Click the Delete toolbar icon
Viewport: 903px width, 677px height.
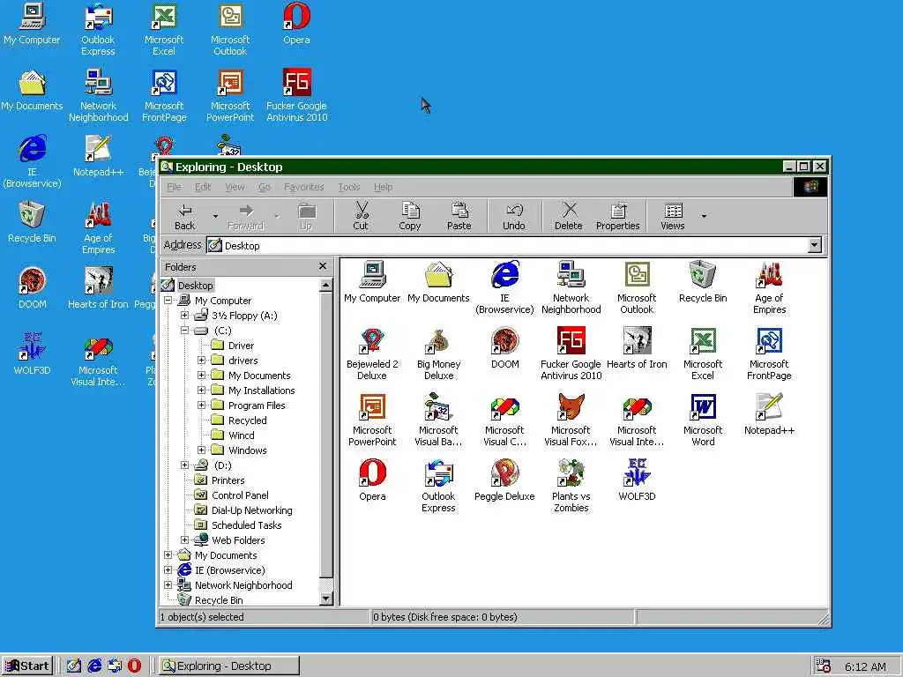click(x=569, y=216)
